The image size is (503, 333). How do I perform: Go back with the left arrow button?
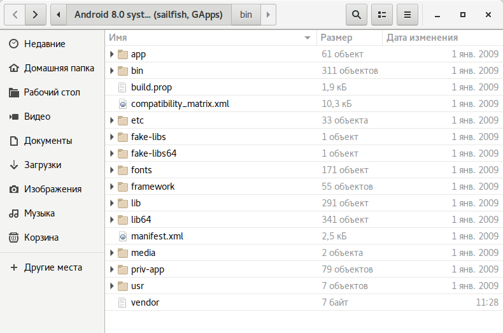click(x=15, y=15)
